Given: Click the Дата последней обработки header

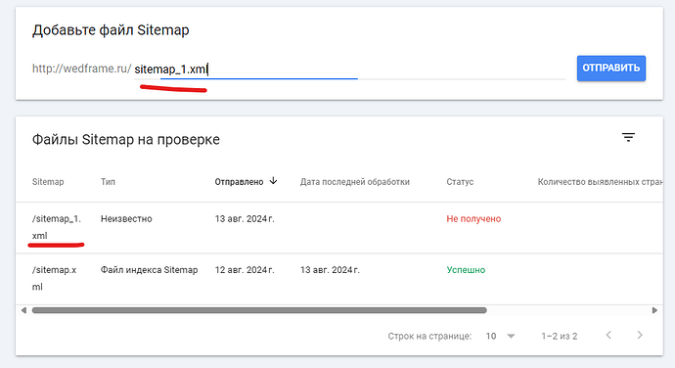Looking at the screenshot, I should click(355, 182).
